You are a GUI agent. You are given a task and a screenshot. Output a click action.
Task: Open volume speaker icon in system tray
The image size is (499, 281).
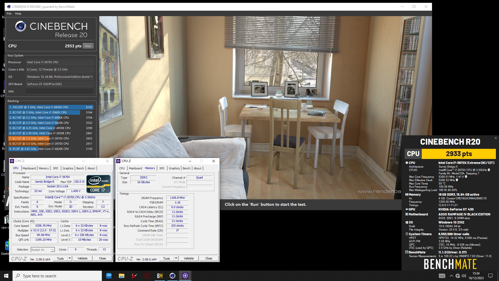click(x=464, y=276)
